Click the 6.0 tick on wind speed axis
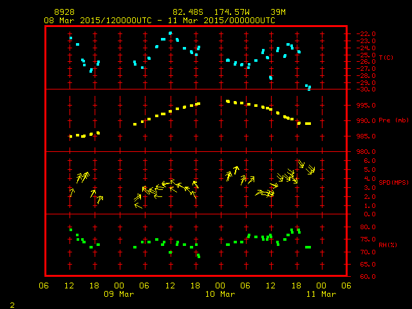 364,161
